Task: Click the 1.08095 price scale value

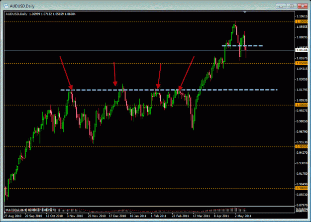Action: [302, 37]
